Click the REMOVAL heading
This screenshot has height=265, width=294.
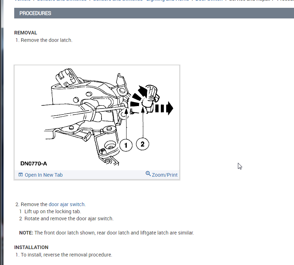[26, 33]
